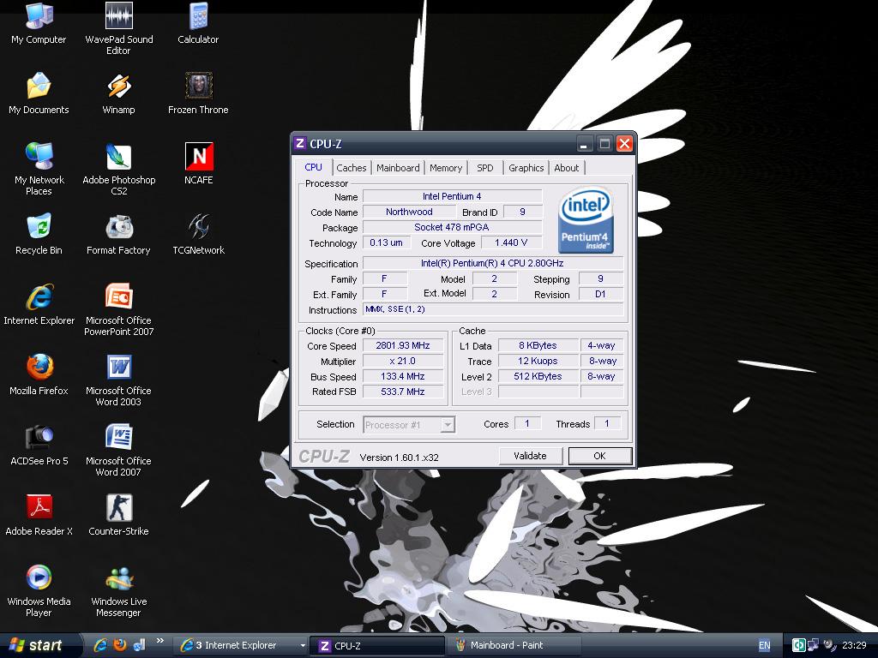This screenshot has height=658, width=878.
Task: Select the Format Factory icon
Action: [x=118, y=234]
